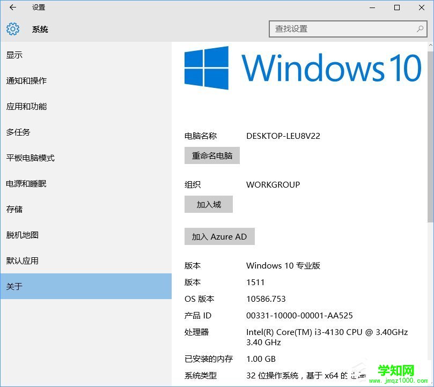
Task: Open the 通知和操作 page
Action: (86, 81)
